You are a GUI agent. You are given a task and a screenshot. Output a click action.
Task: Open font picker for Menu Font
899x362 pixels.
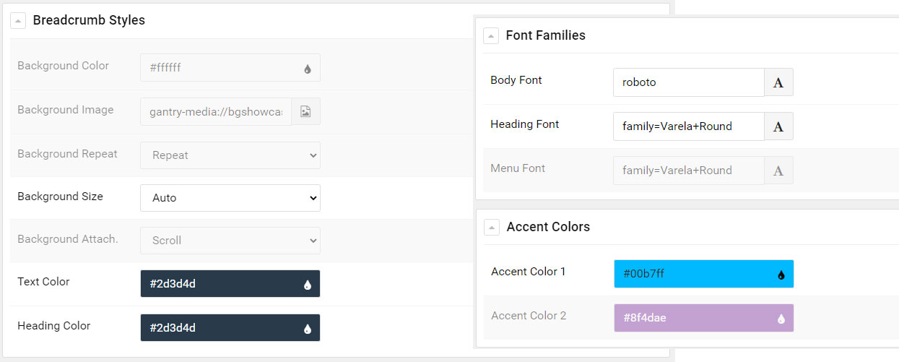click(779, 171)
